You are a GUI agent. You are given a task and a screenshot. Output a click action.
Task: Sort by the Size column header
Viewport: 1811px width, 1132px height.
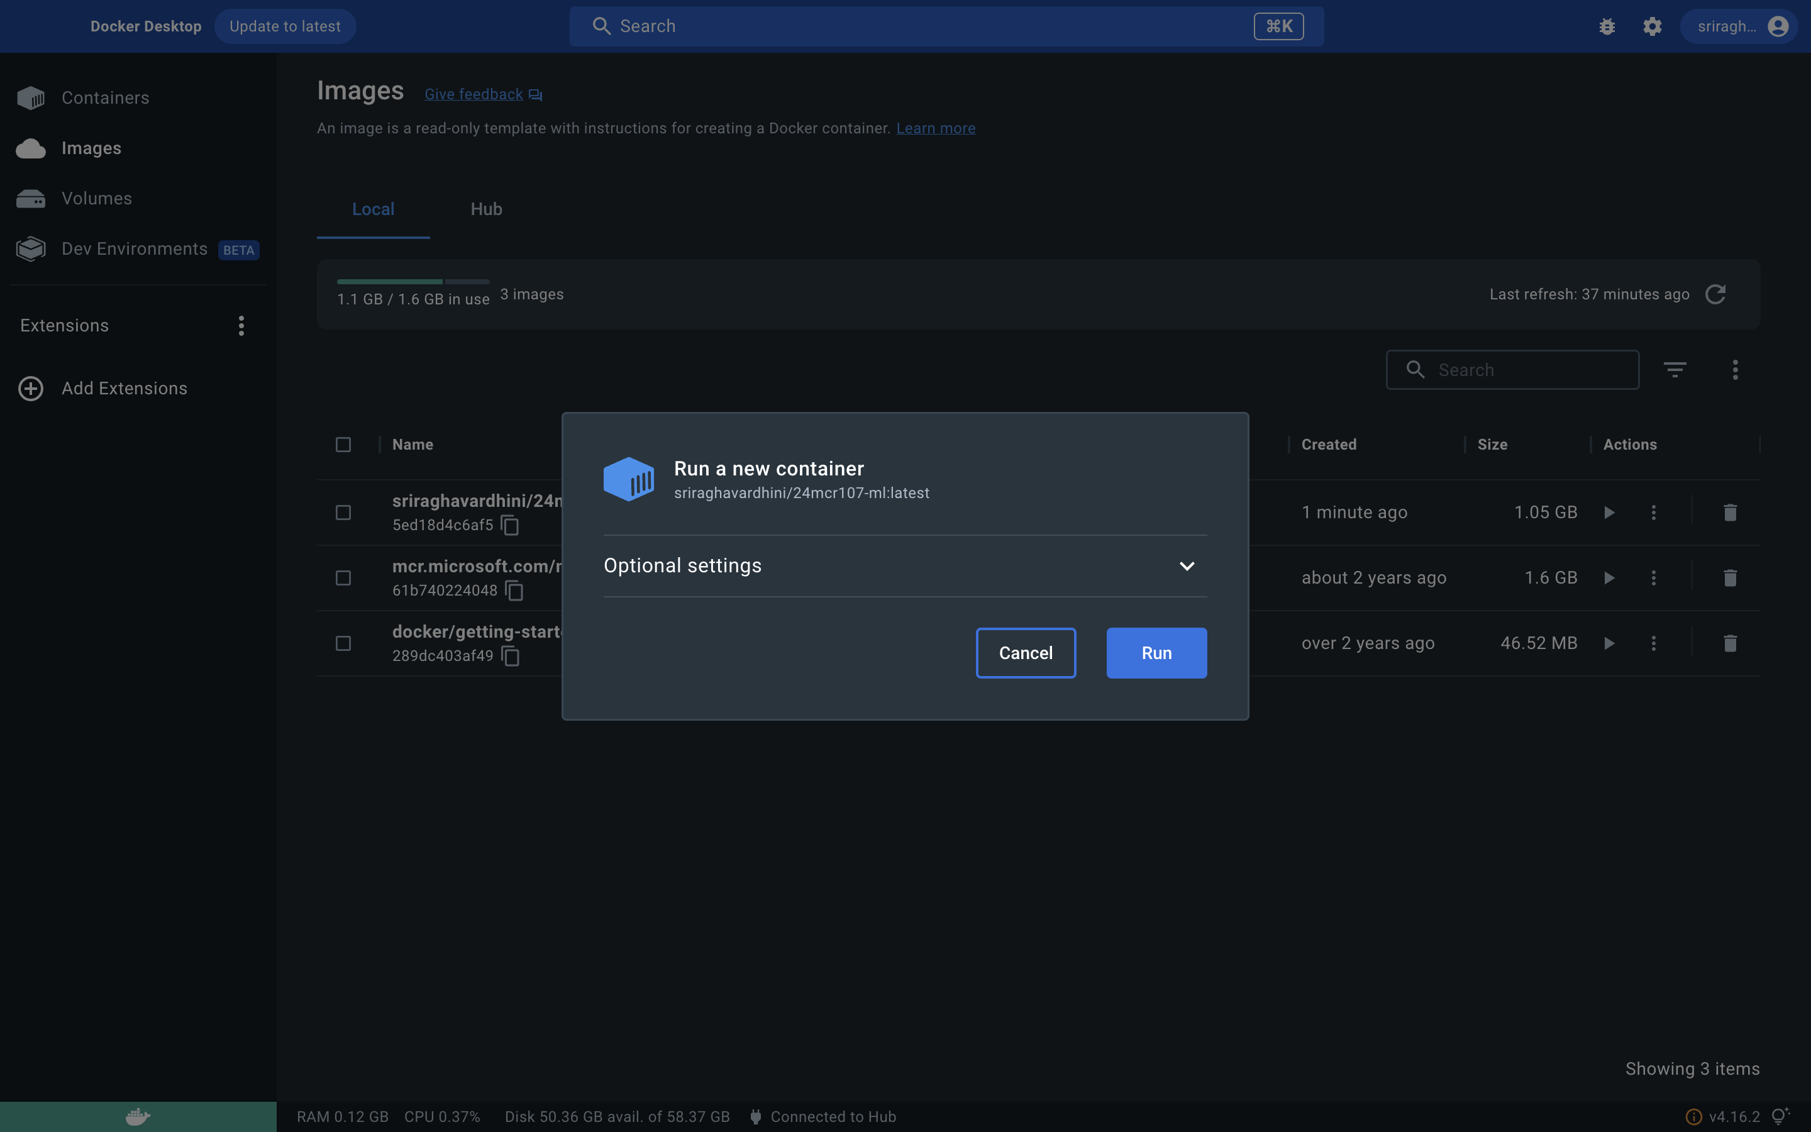[1492, 445]
